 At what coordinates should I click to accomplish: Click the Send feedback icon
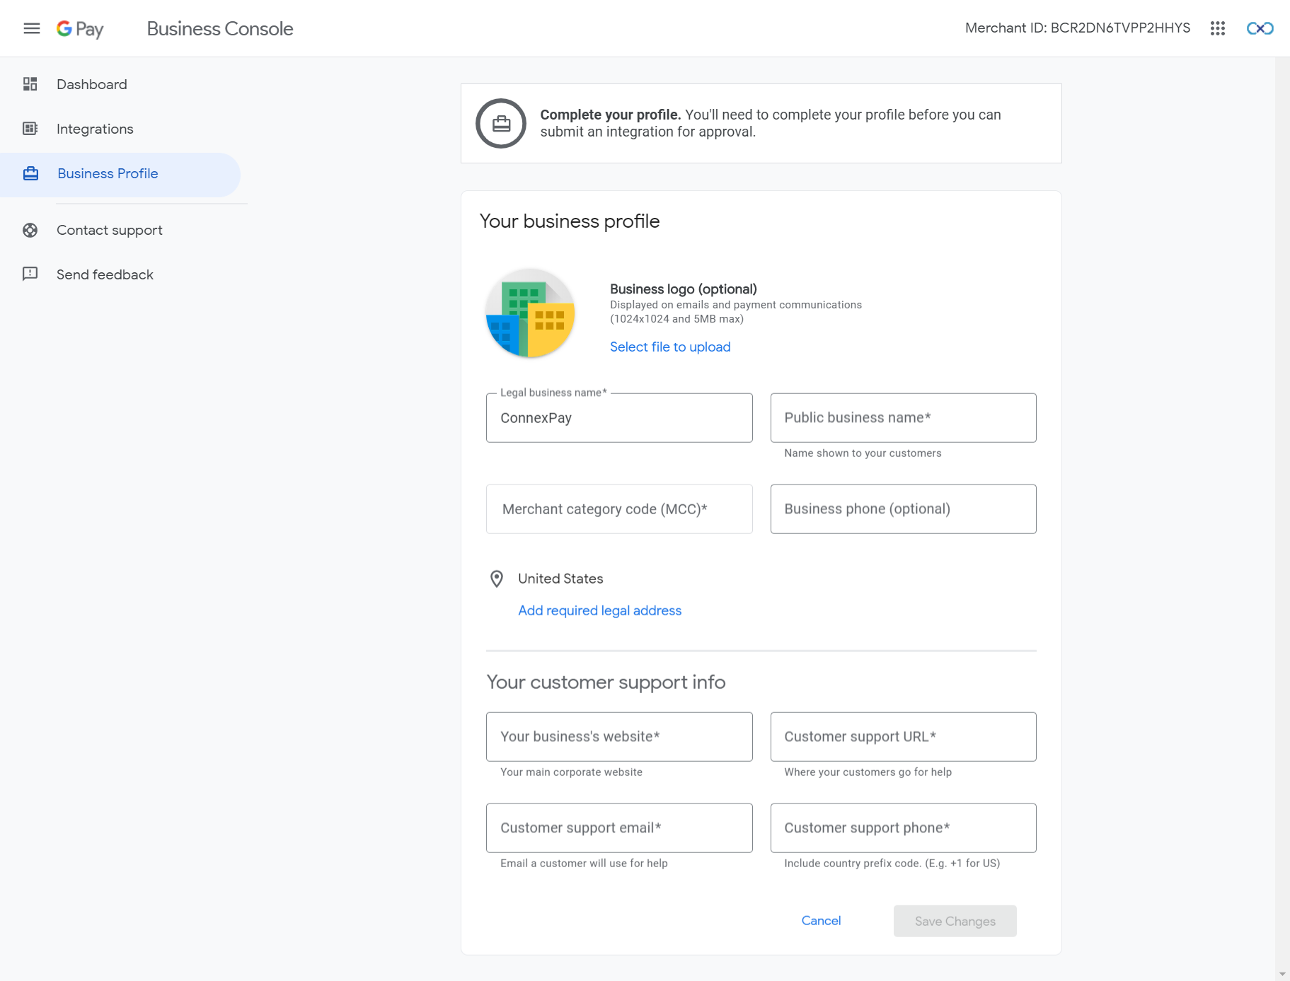point(30,274)
